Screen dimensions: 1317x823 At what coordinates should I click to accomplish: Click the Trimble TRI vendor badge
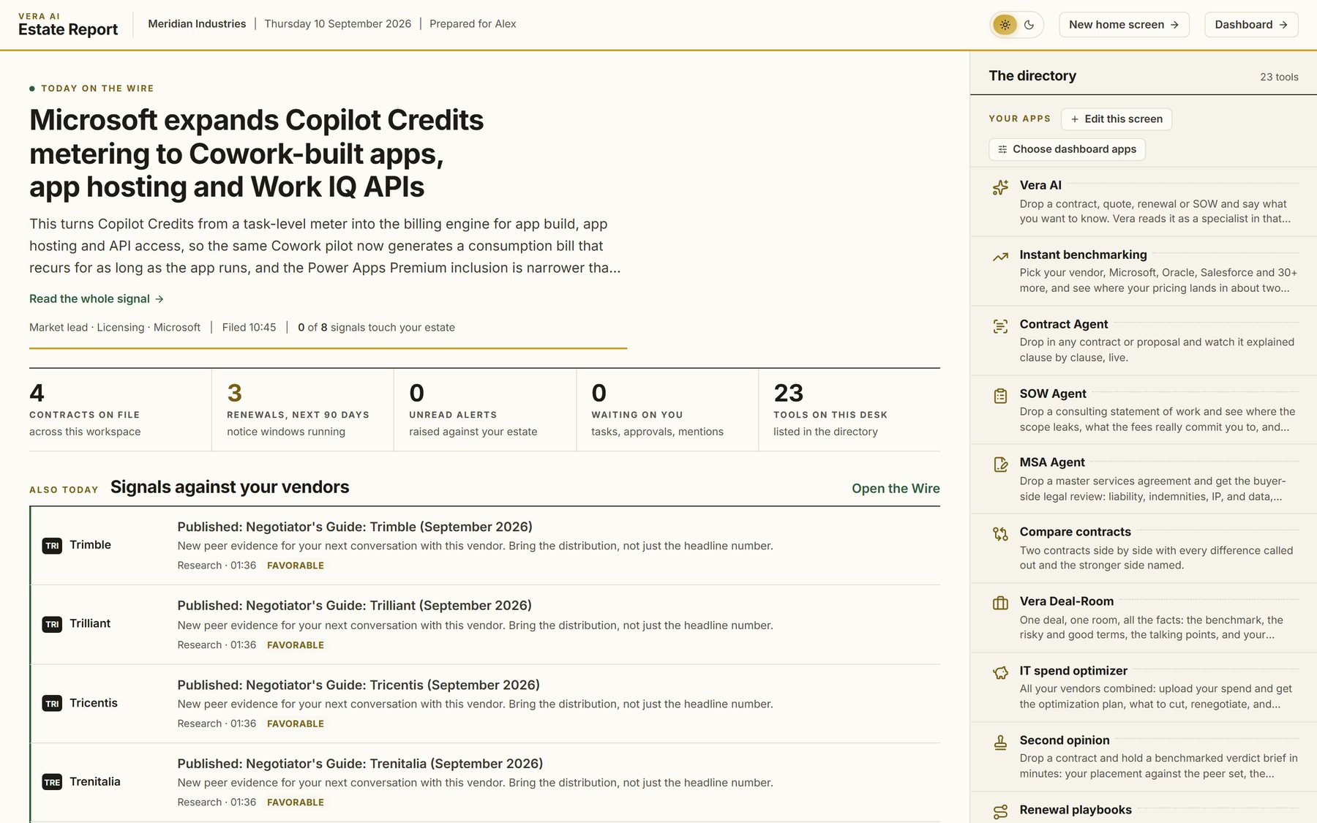click(52, 546)
